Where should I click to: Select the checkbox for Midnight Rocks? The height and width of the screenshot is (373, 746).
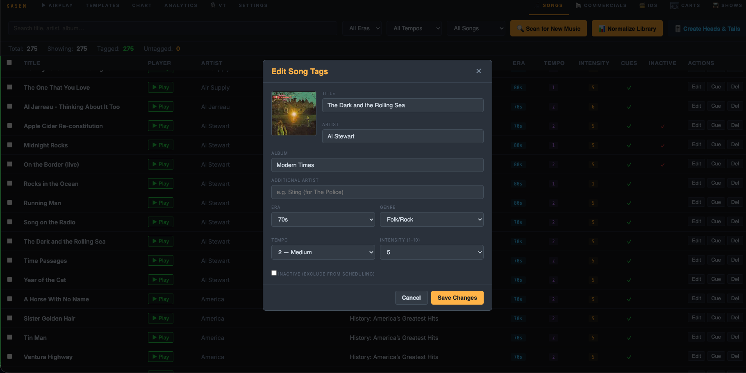9,145
